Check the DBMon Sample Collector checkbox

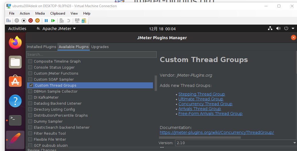pos(30,91)
